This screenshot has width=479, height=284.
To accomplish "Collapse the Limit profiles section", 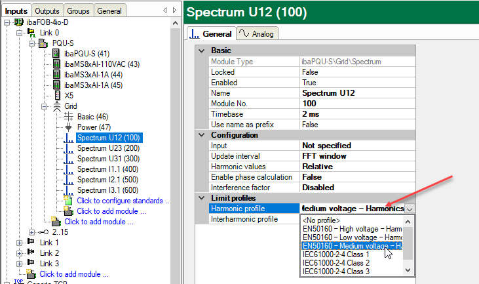I will click(x=202, y=197).
